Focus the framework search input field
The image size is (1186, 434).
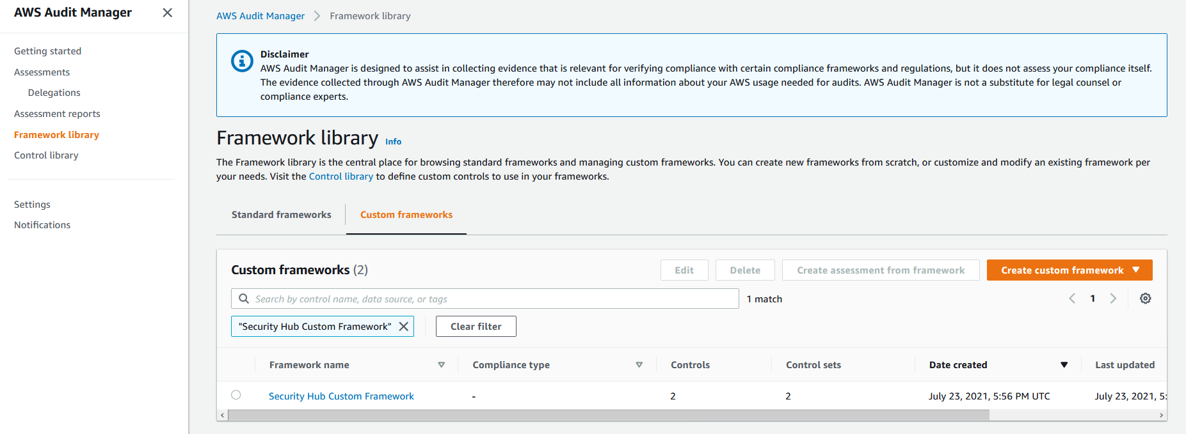click(x=485, y=298)
